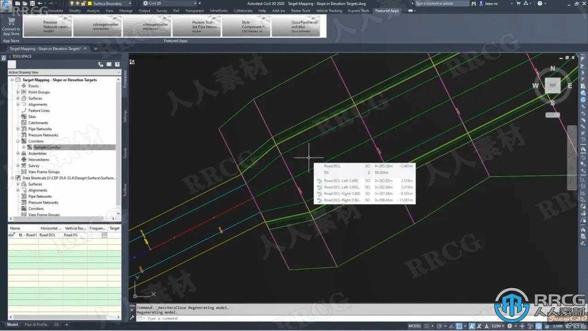Toggle the MODEL space button in status bar
Viewport: 588px width, 331px height.
point(415,325)
